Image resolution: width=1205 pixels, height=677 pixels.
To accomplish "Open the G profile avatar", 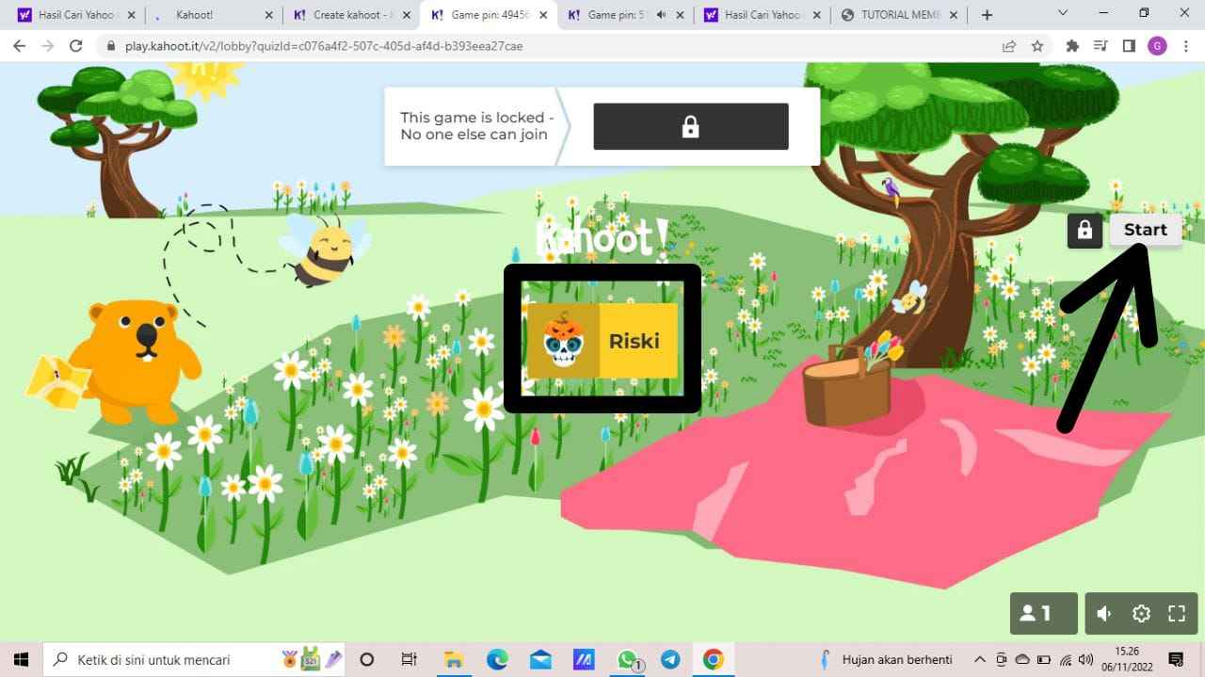I will click(1157, 46).
